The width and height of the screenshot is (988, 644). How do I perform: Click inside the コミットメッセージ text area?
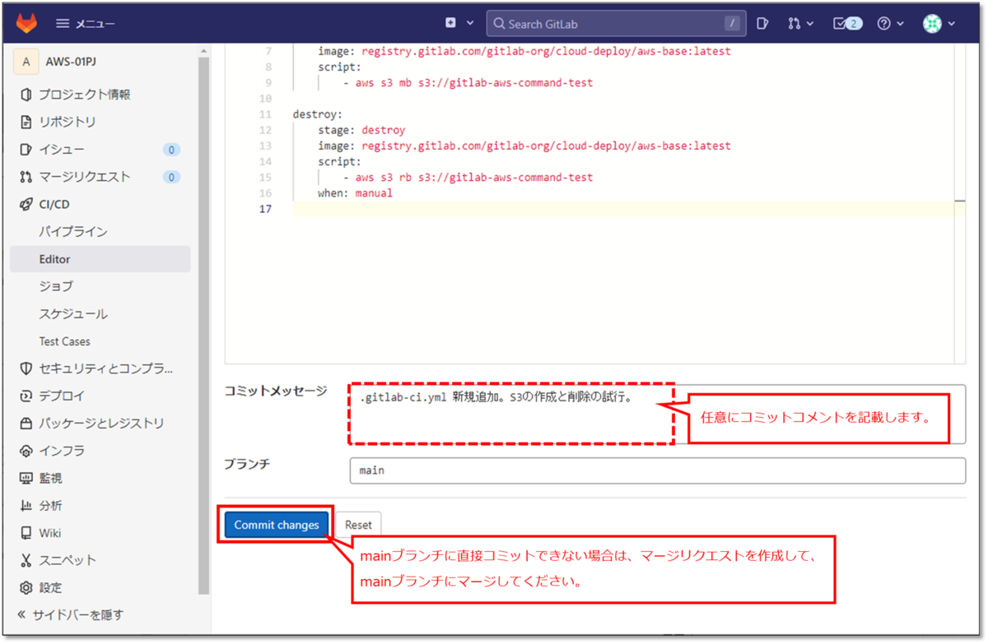[657, 414]
